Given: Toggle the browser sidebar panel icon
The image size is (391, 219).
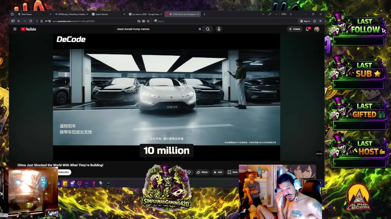Looking at the screenshot, I should pos(13,21).
